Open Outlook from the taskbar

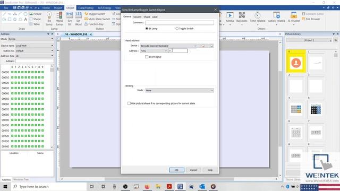point(202,186)
